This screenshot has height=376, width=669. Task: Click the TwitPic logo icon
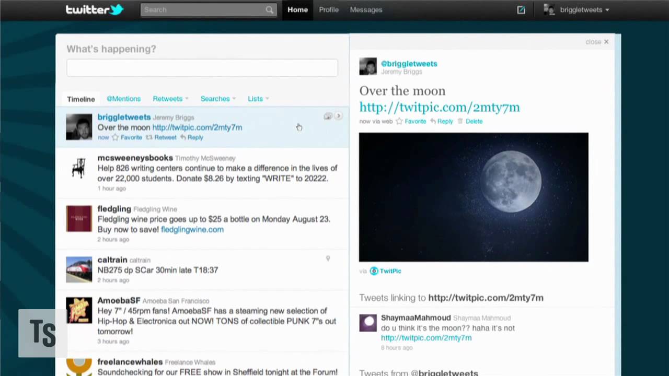coord(374,271)
